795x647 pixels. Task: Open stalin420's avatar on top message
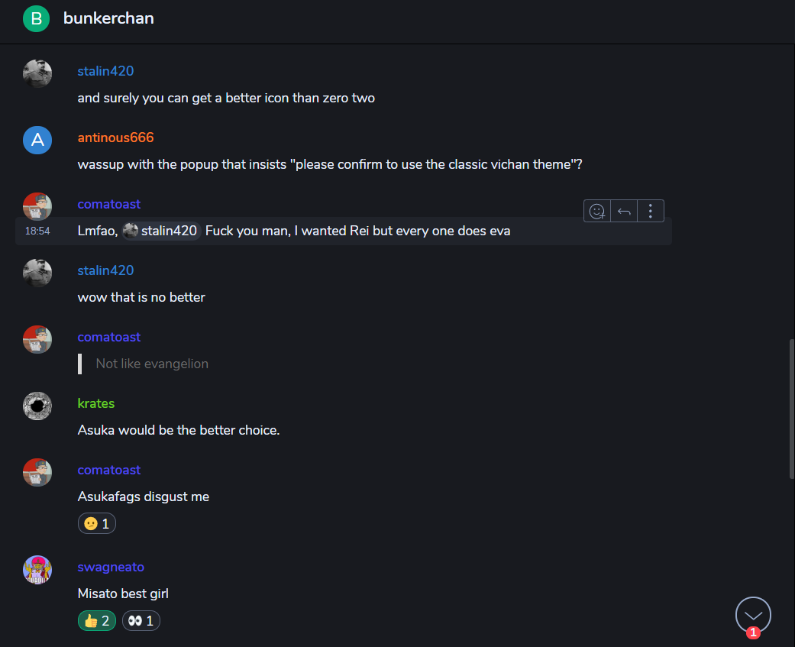(x=37, y=73)
